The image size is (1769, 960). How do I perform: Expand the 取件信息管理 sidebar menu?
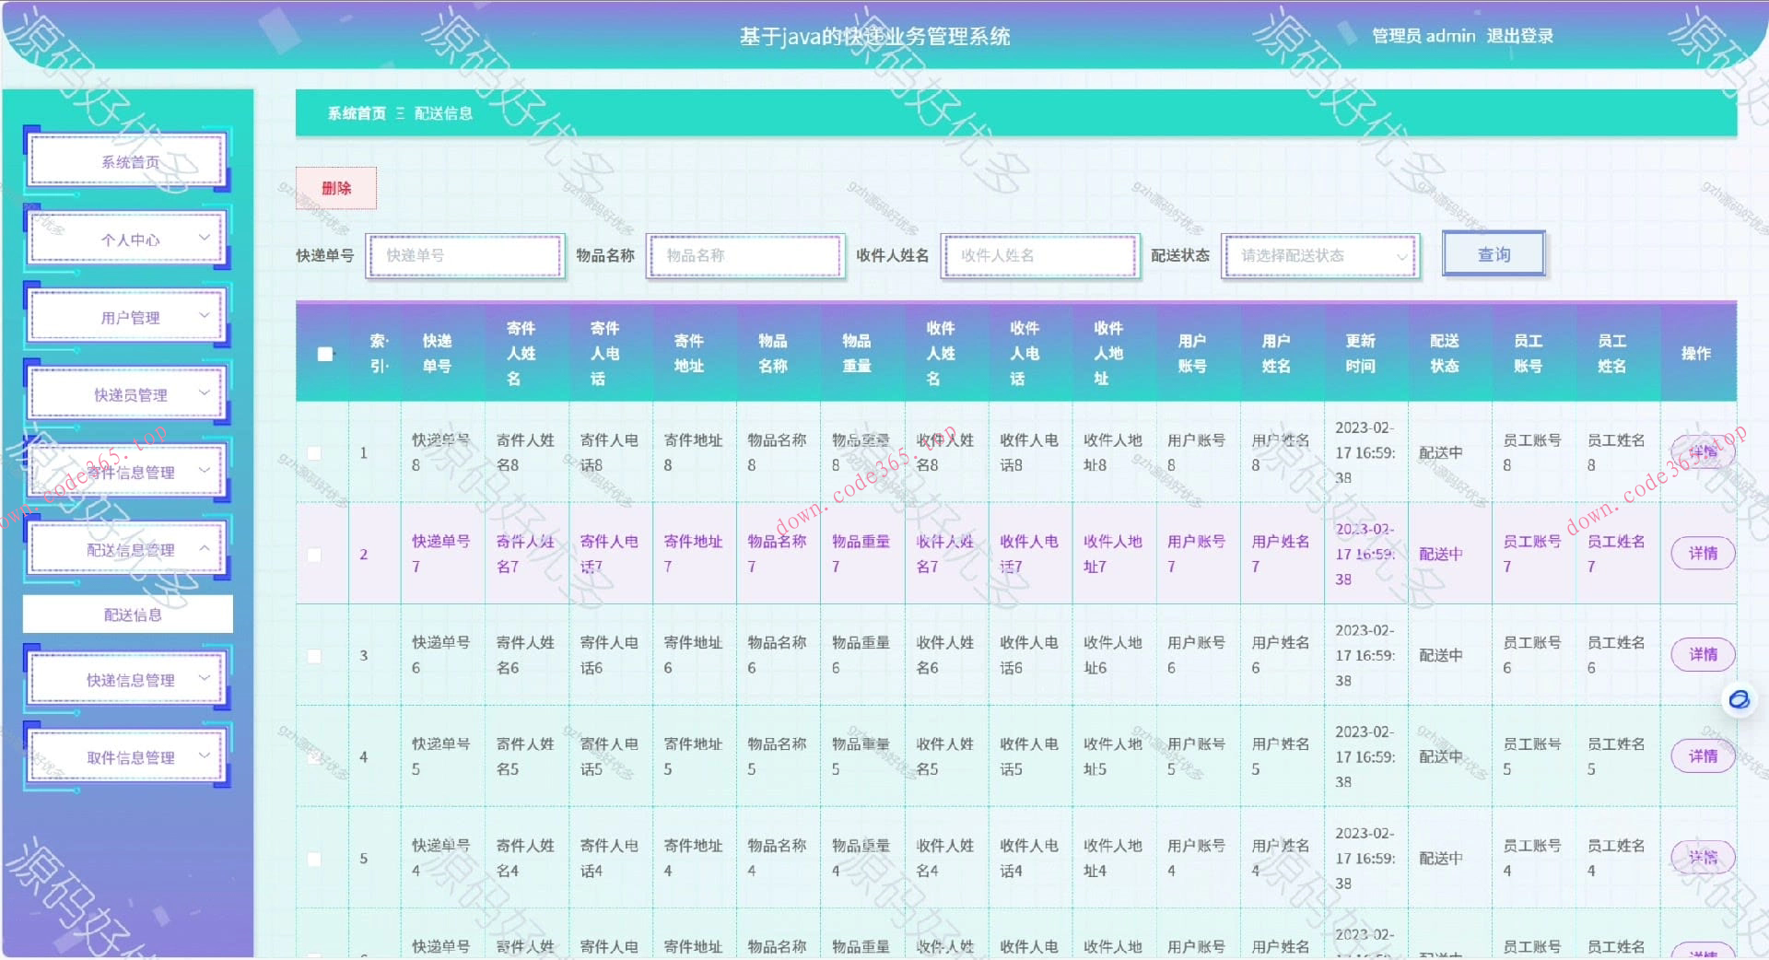[128, 757]
